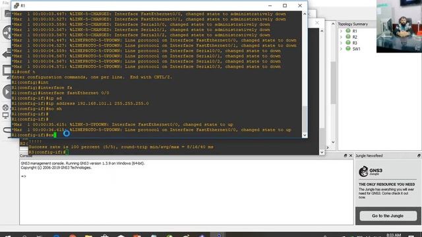This screenshot has width=422, height=237.
Task: Expand the SW1 node in Topology Summary
Action: pos(342,49)
